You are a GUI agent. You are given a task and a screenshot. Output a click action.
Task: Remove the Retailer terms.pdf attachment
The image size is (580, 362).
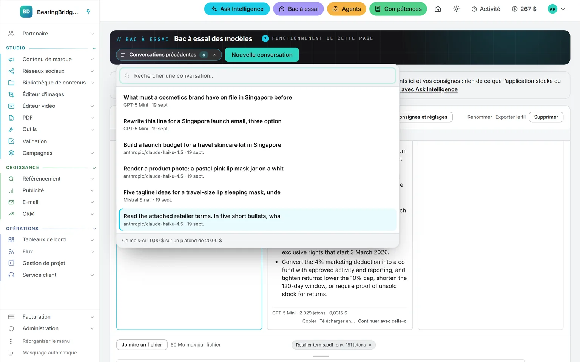click(x=370, y=345)
